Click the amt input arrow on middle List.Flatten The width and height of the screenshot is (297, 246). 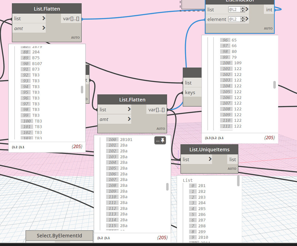(x=130, y=119)
